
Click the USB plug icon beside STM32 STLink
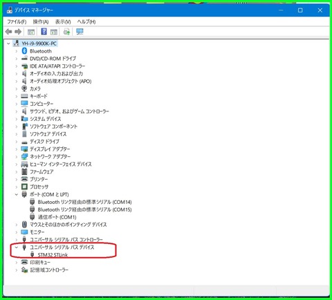point(33,254)
